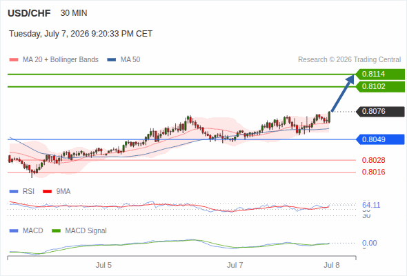Click the RSI value 64.11
This screenshot has height=276, width=407.
[371, 205]
